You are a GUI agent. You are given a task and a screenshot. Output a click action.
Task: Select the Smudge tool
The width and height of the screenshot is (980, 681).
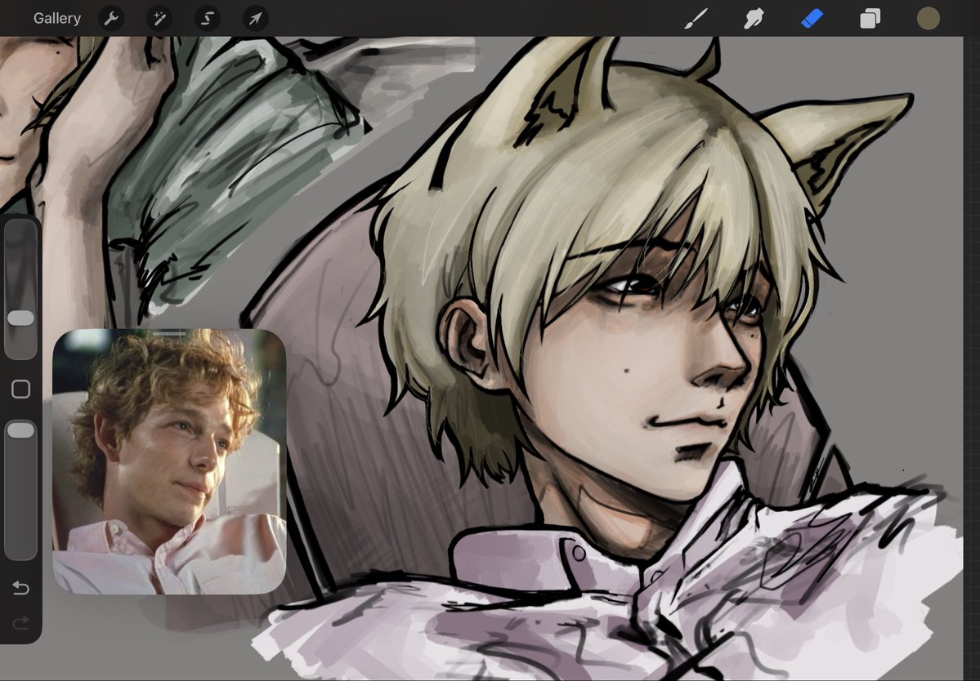[x=754, y=19]
